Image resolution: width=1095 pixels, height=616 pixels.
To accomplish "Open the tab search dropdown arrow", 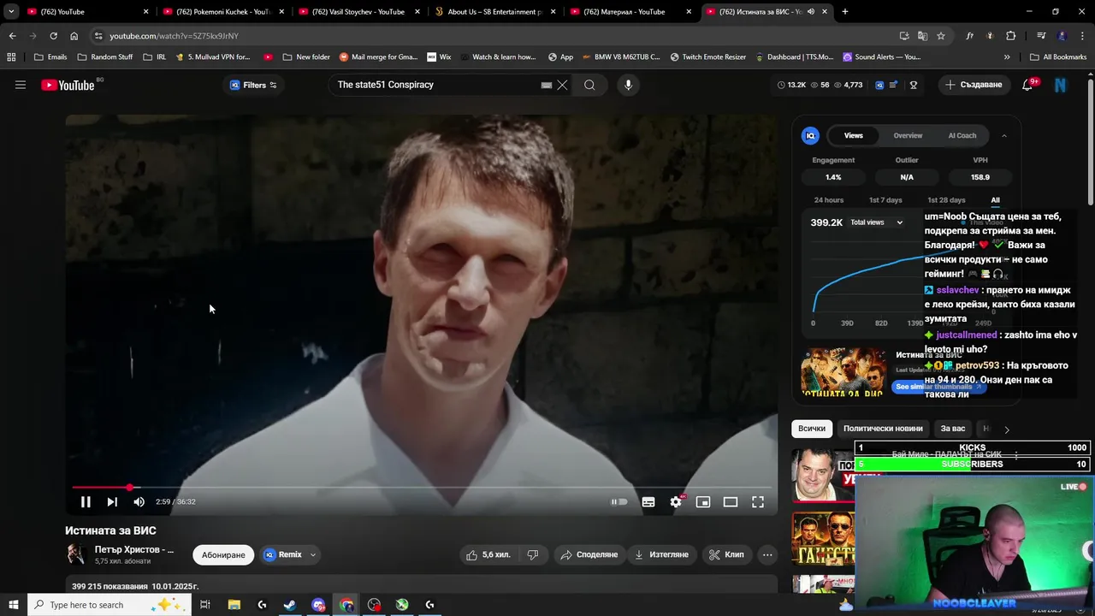I will coord(11,12).
